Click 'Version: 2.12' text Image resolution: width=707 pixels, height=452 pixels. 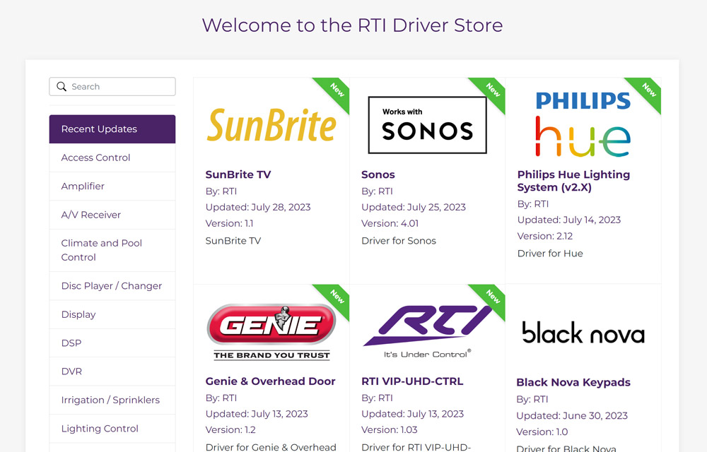(x=544, y=236)
